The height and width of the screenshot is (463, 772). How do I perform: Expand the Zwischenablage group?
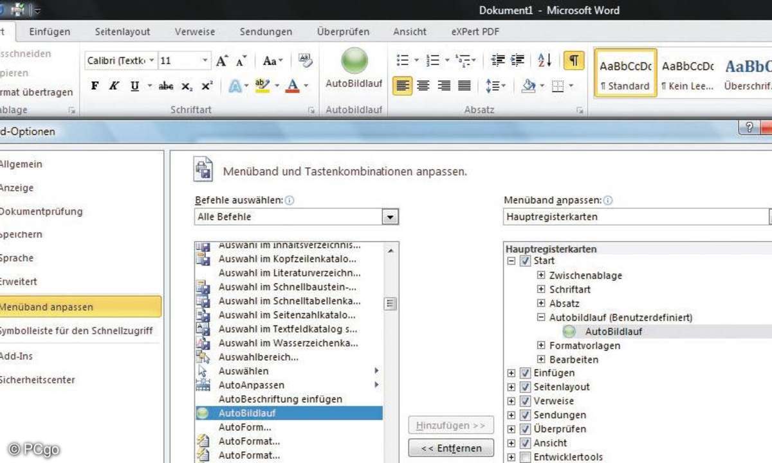541,275
